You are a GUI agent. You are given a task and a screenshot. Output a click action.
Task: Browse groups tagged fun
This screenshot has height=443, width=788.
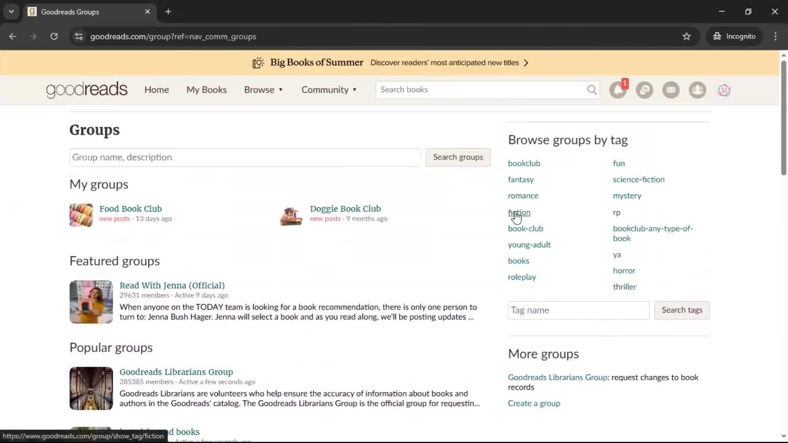619,164
